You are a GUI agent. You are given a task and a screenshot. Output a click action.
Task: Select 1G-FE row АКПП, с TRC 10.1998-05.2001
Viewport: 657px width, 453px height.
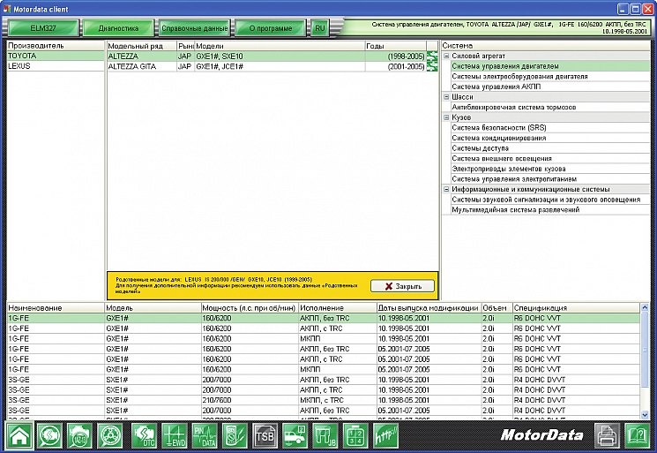[x=324, y=328]
